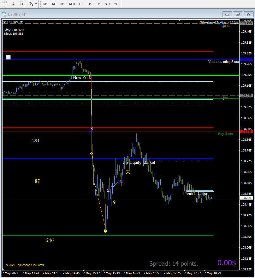Click the USDJPY chart window icon

(4, 14)
